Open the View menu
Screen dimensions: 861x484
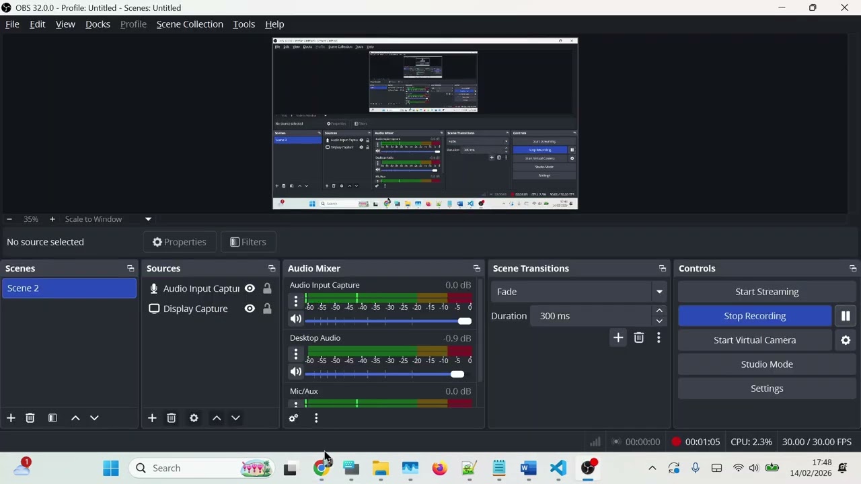tap(65, 24)
